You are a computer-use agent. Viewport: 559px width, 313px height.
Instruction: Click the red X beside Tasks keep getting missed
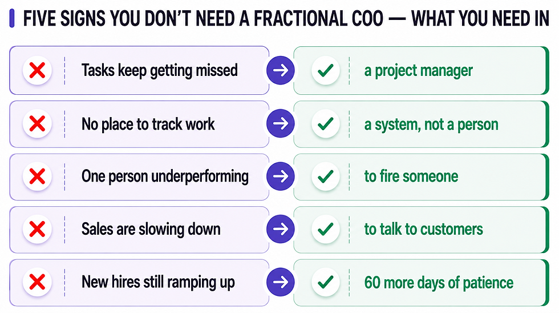(x=37, y=70)
